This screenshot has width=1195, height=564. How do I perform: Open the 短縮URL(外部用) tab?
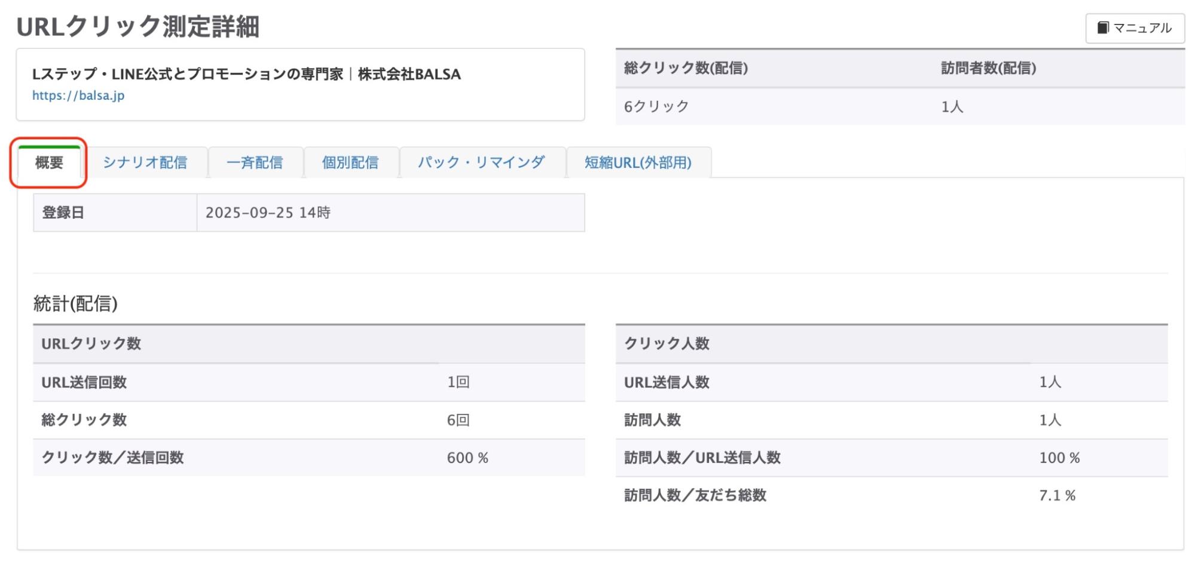coord(635,162)
